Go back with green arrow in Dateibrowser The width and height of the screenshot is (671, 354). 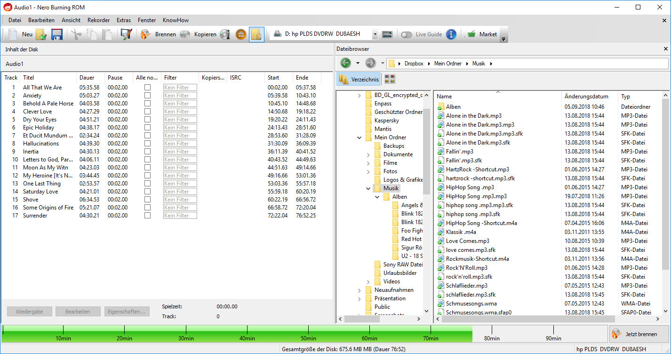tap(345, 63)
